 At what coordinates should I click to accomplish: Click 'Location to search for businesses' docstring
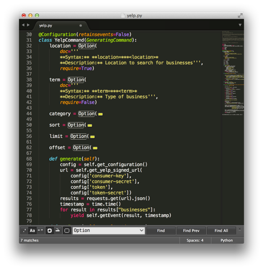pos(149,63)
